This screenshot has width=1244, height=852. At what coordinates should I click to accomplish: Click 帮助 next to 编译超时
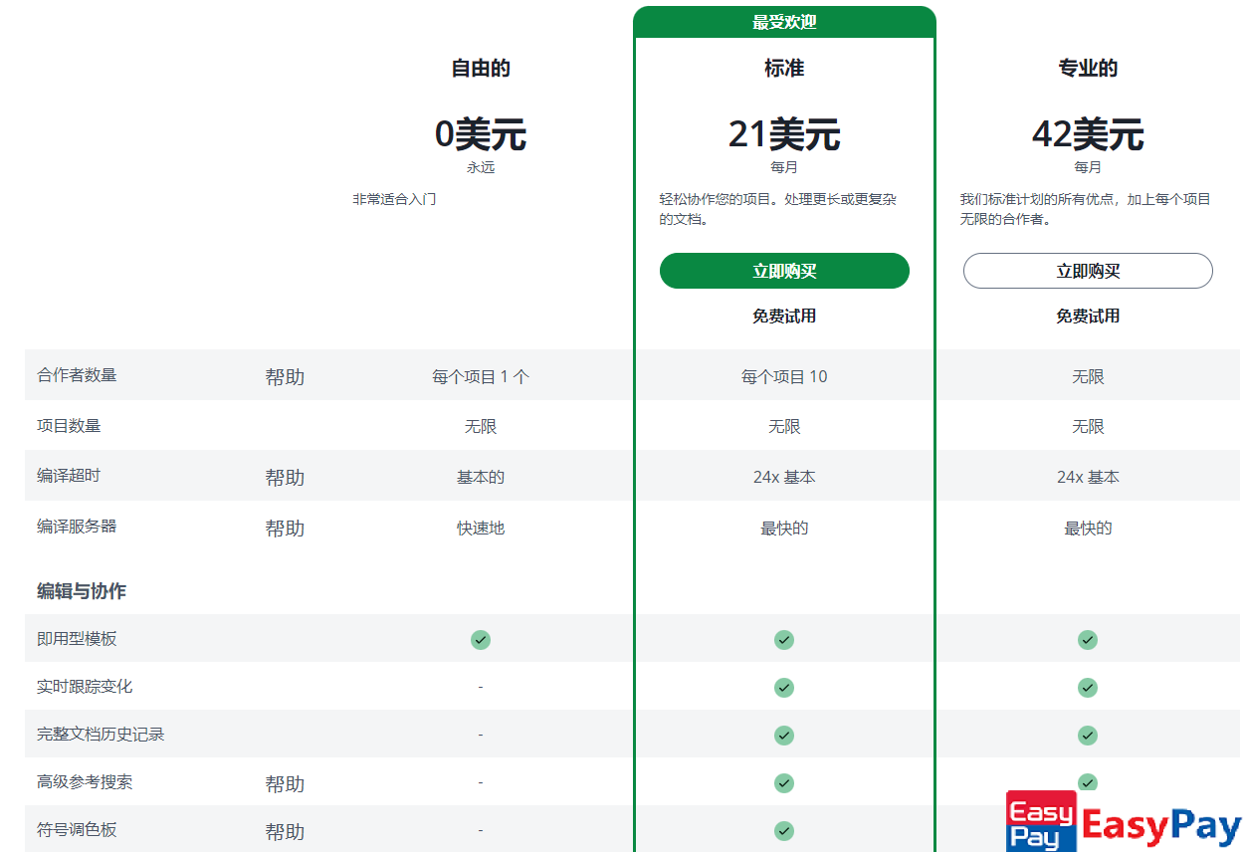285,478
